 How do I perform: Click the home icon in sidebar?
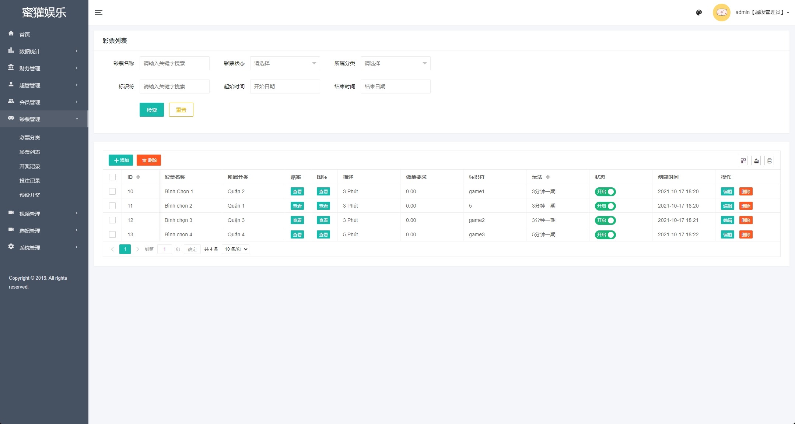click(11, 33)
